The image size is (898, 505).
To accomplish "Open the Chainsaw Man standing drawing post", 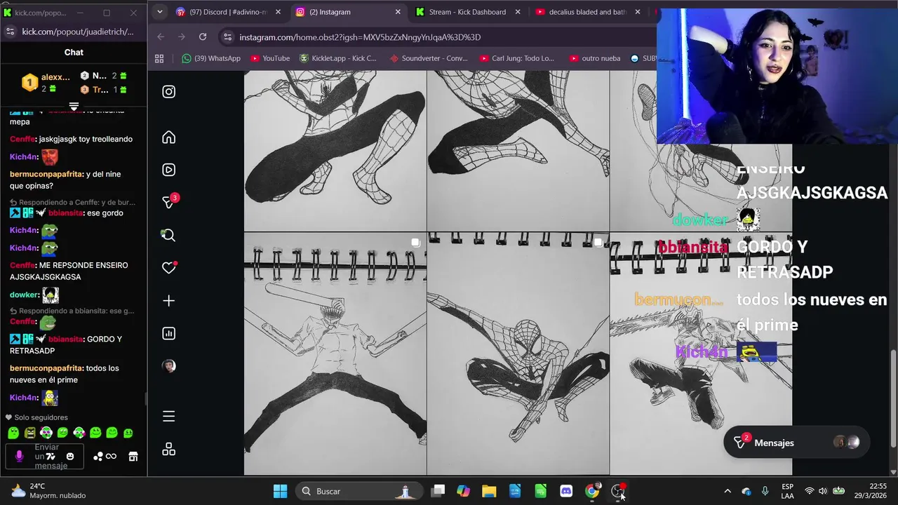I will pyautogui.click(x=335, y=354).
